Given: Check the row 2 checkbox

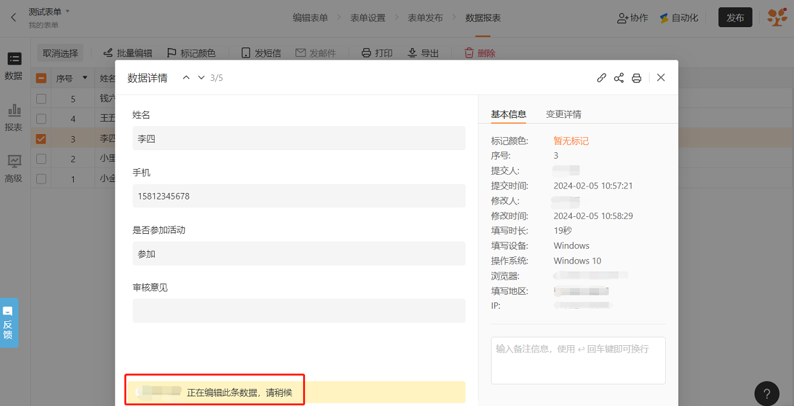Looking at the screenshot, I should click(x=41, y=159).
